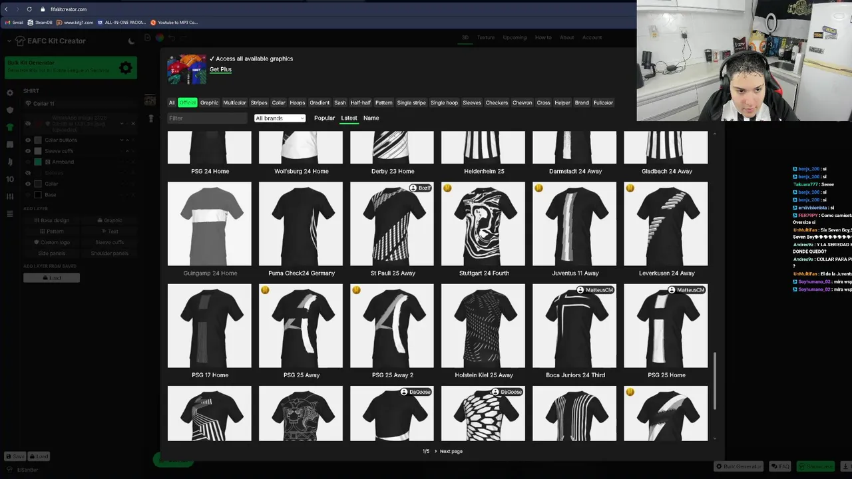
Task: Click Load under Add Layer From Saved
Action: [52, 278]
